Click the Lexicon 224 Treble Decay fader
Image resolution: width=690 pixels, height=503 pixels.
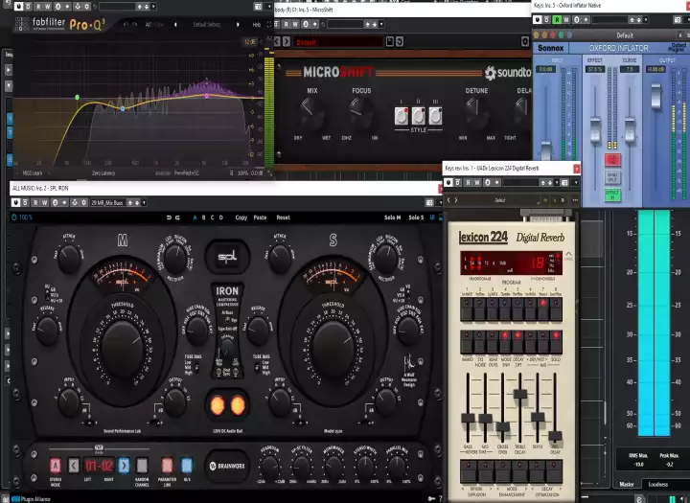click(x=520, y=394)
